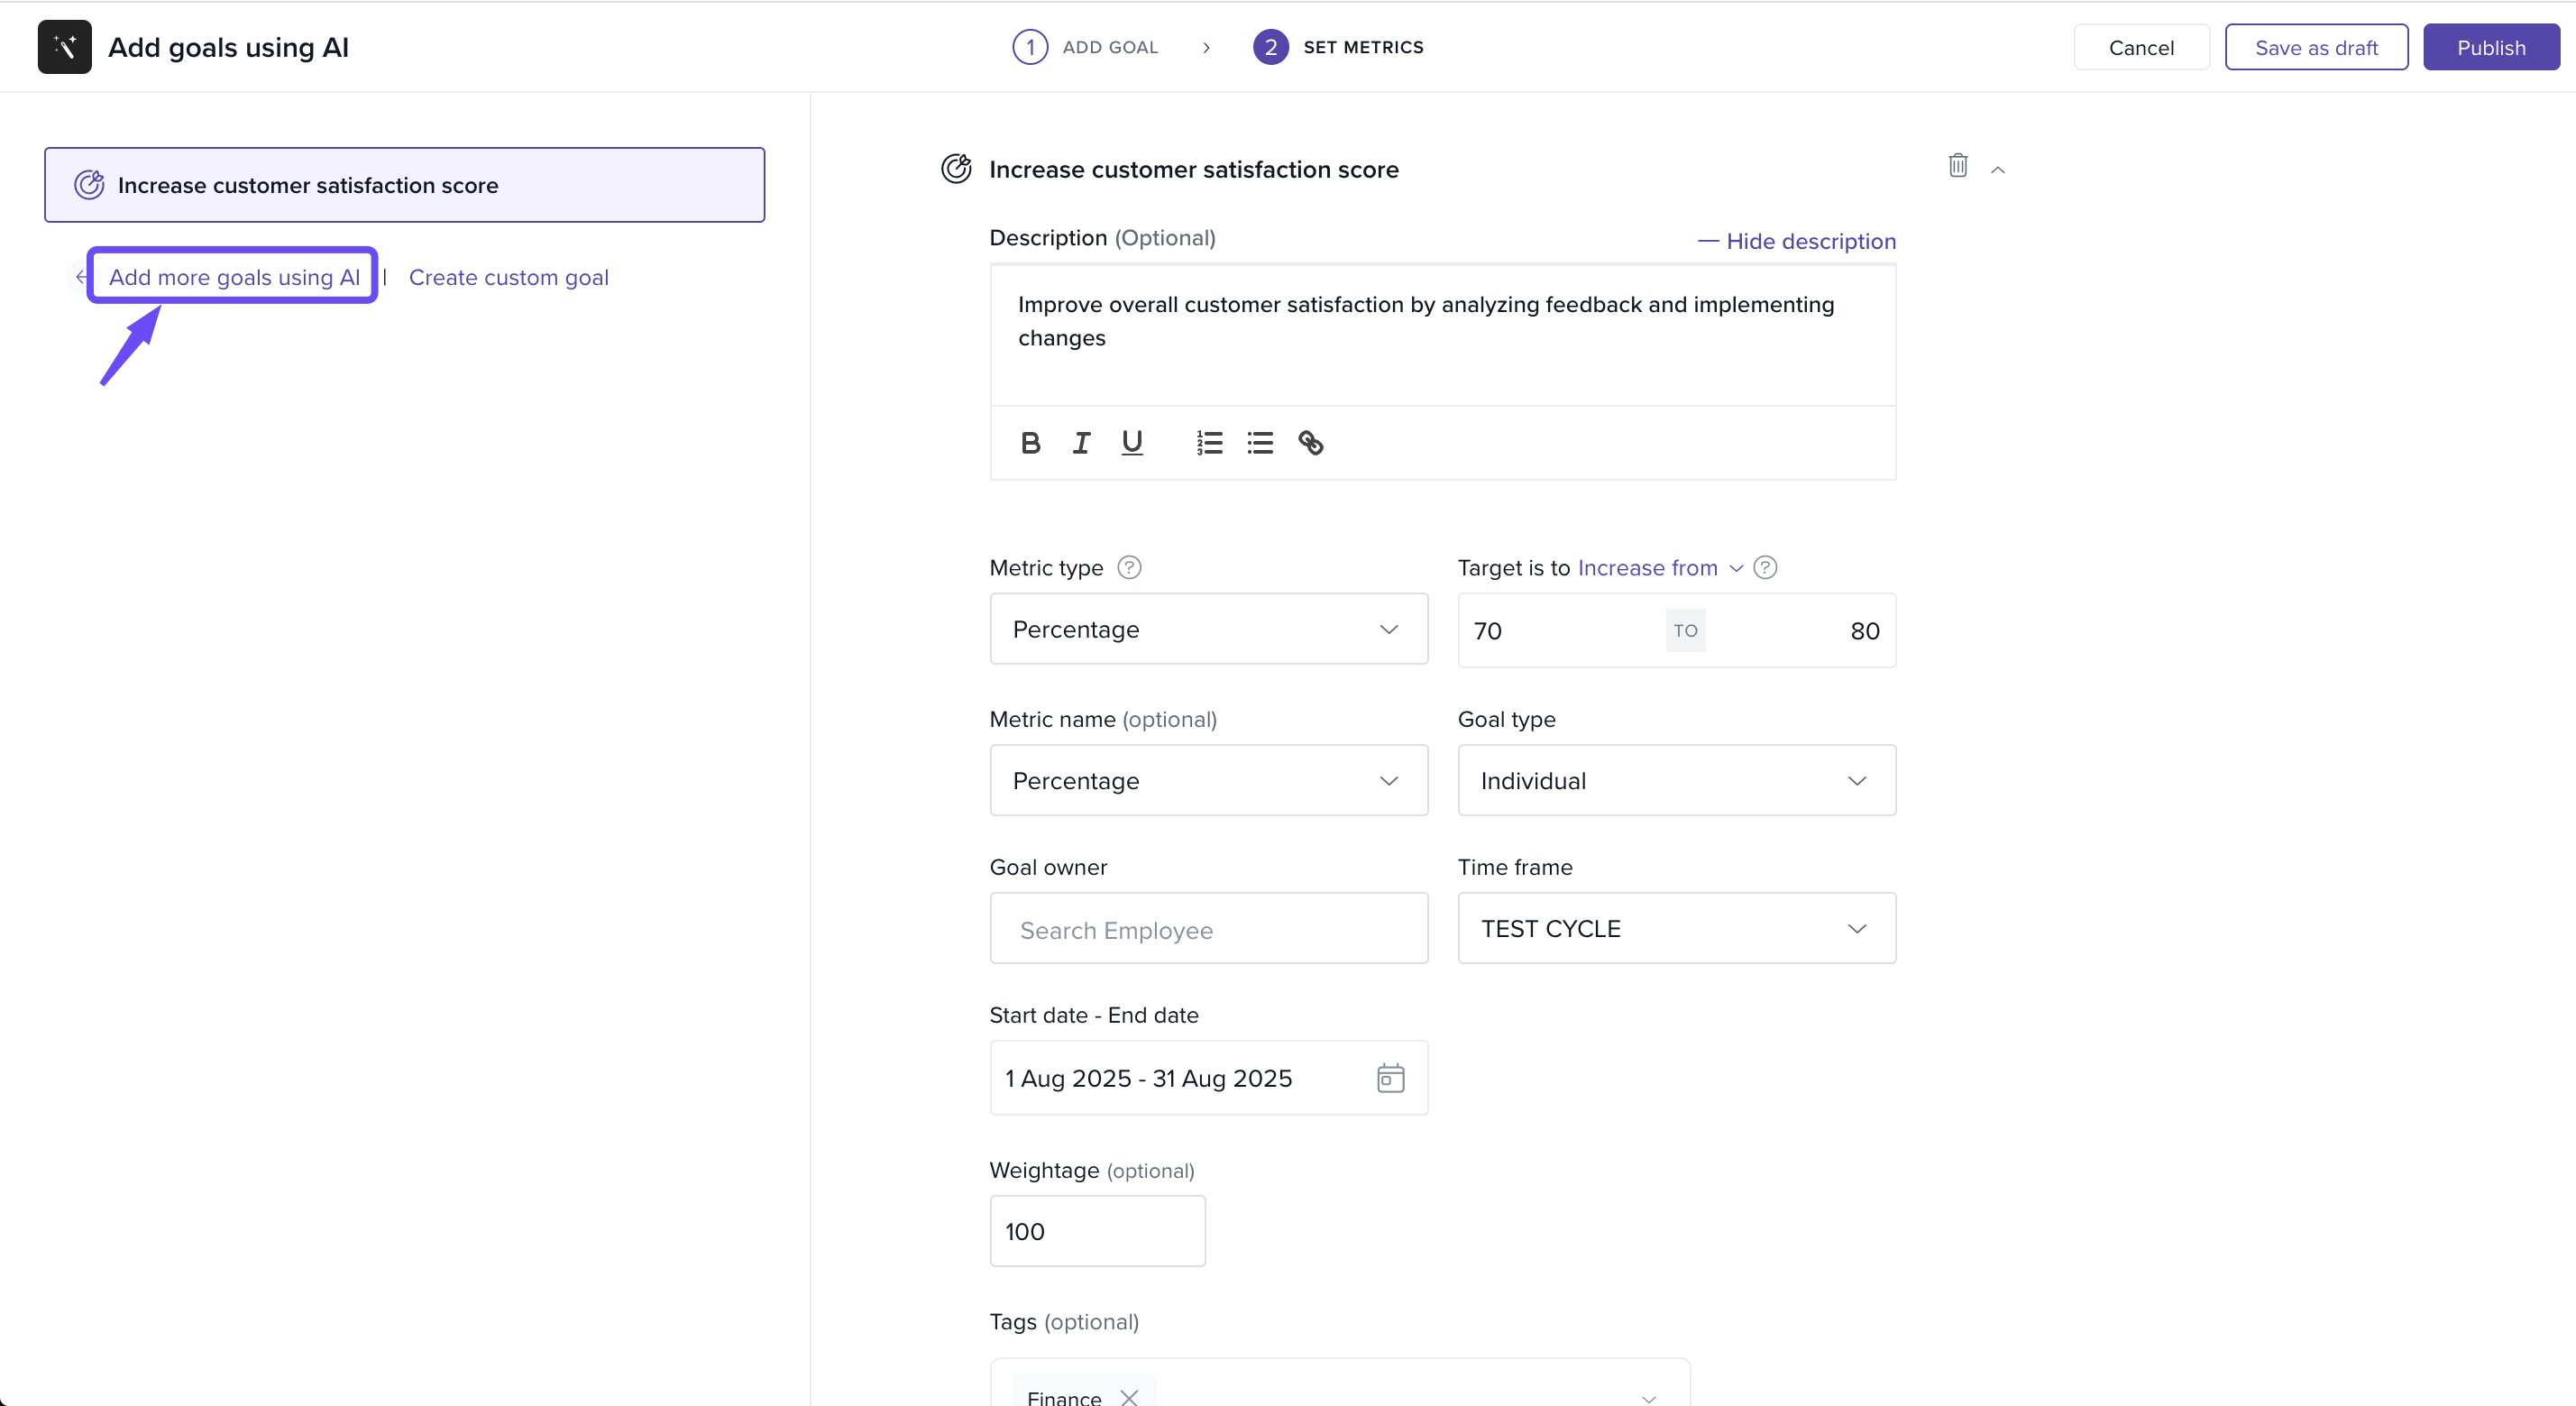Insert bulleted list in description
Image resolution: width=2576 pixels, height=1406 pixels.
[x=1260, y=443]
